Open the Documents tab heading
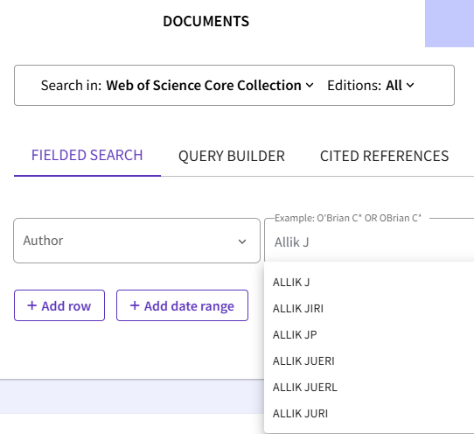The height and width of the screenshot is (434, 474). [206, 22]
